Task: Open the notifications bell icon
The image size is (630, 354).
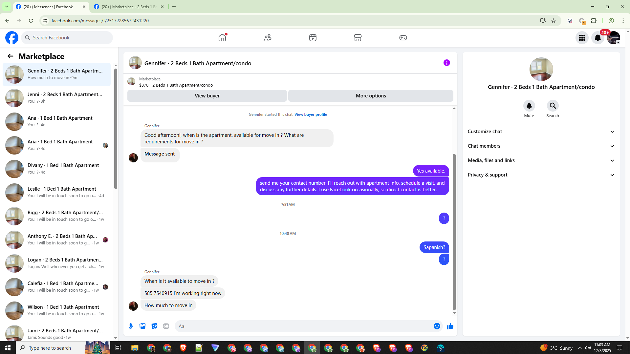Action: click(x=598, y=38)
